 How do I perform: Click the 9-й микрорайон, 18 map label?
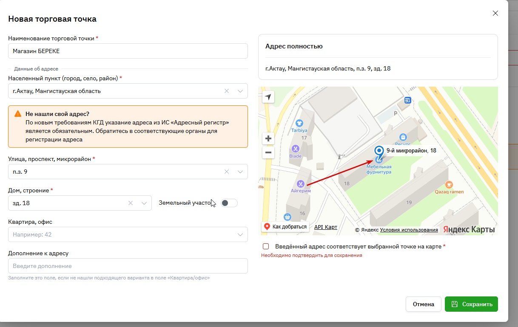point(411,150)
